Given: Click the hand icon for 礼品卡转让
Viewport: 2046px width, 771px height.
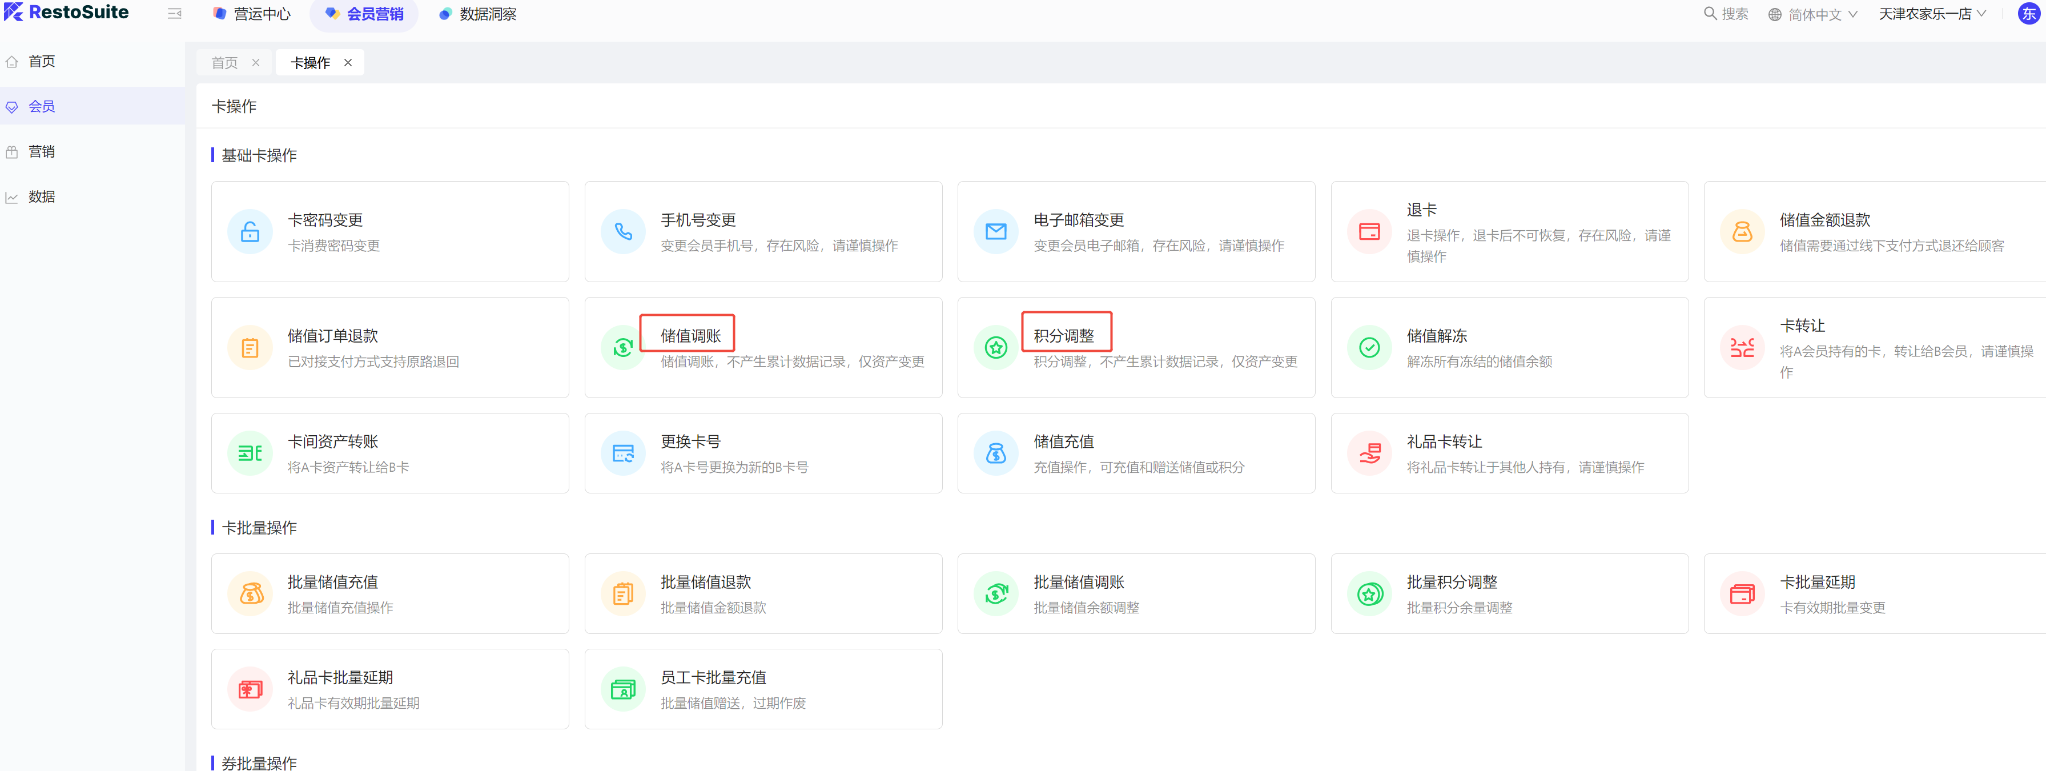Looking at the screenshot, I should (1369, 453).
